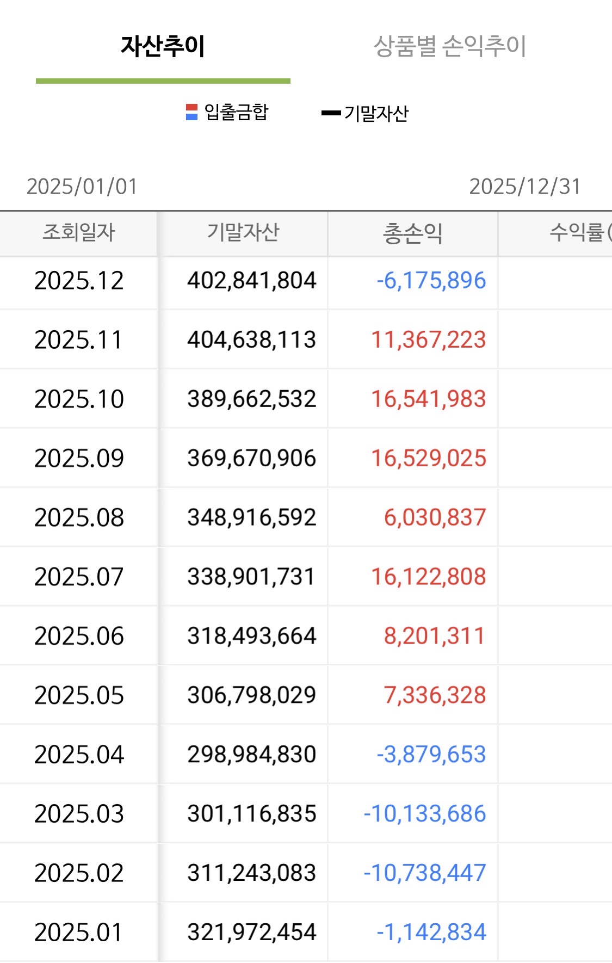This screenshot has width=612, height=963.
Task: Sort by the 기말자산 column header
Action: point(243,233)
